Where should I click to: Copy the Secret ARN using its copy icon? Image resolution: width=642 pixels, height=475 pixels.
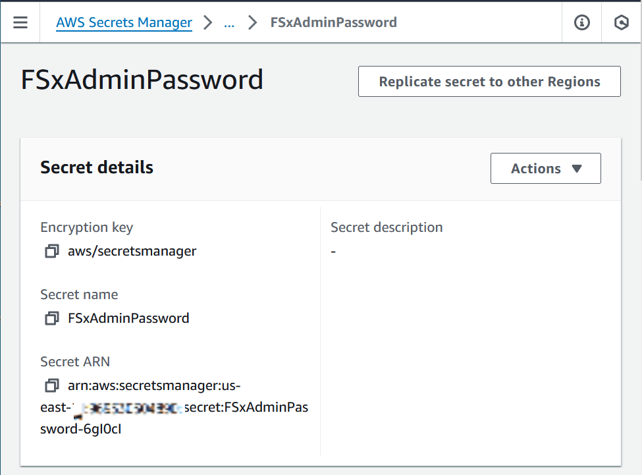pyautogui.click(x=51, y=385)
